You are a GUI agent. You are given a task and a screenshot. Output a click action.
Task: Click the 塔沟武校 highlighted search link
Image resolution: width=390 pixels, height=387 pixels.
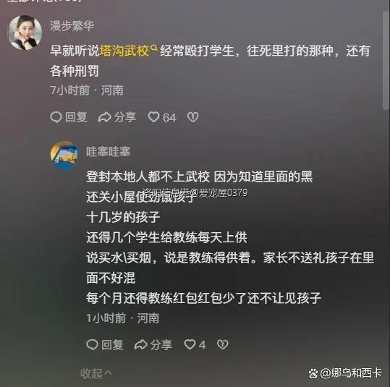tap(124, 51)
